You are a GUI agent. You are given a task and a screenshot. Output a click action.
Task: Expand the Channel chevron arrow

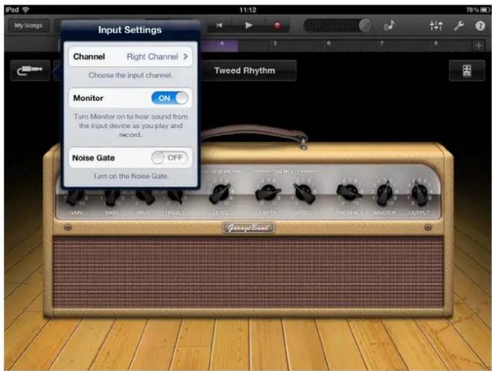pyautogui.click(x=186, y=56)
